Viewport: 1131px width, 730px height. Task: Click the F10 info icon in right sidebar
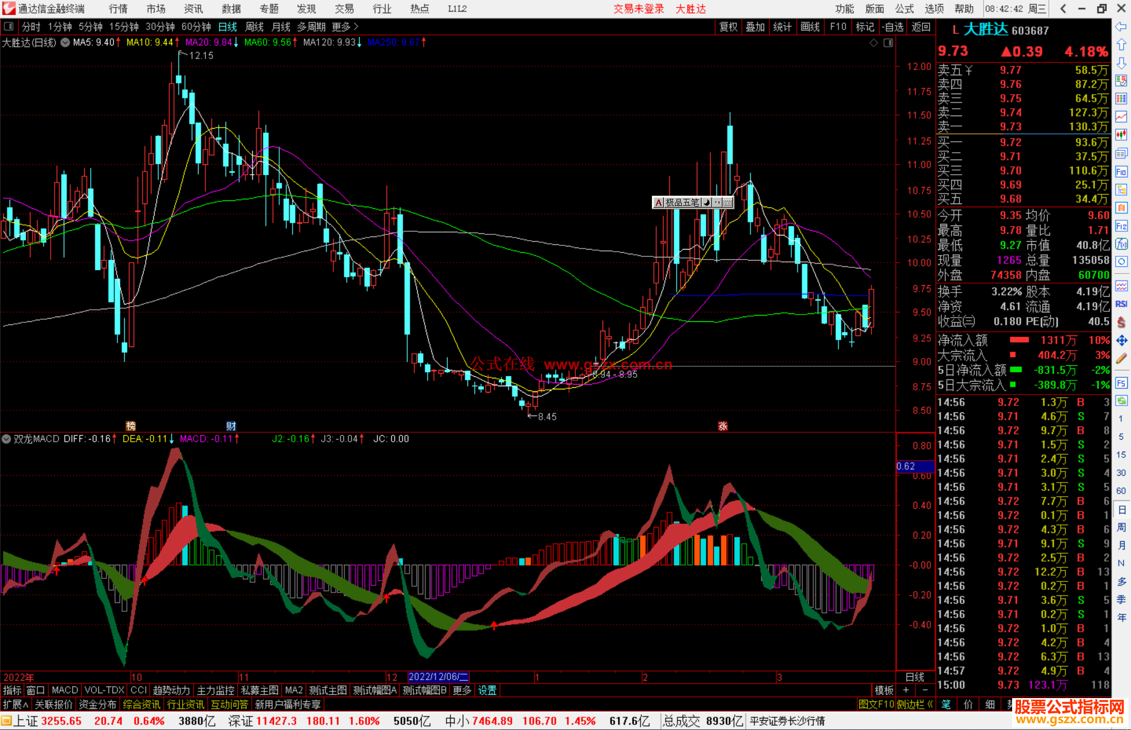point(1121,172)
